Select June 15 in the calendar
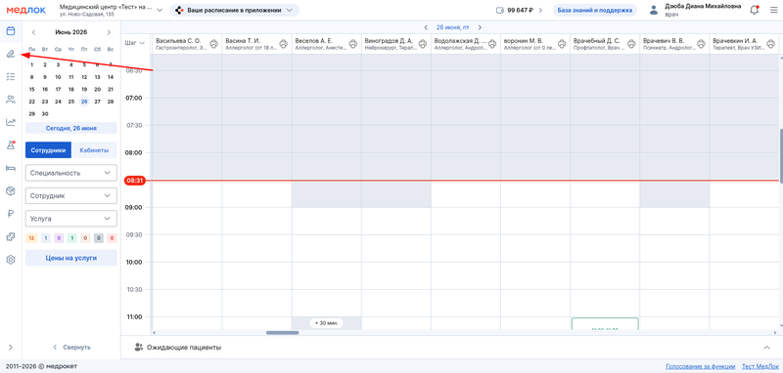The width and height of the screenshot is (783, 373). coord(32,89)
